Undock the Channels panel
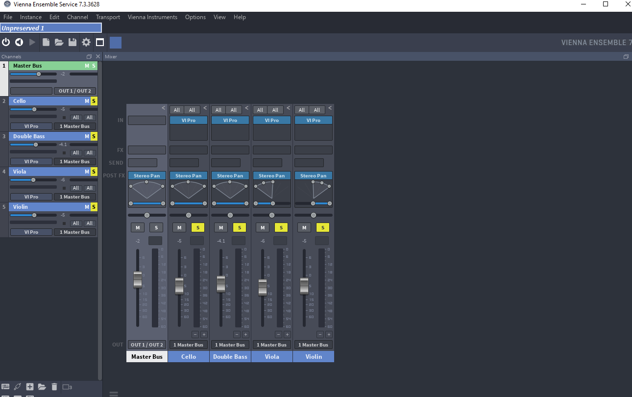The height and width of the screenshot is (397, 632). click(x=89, y=56)
